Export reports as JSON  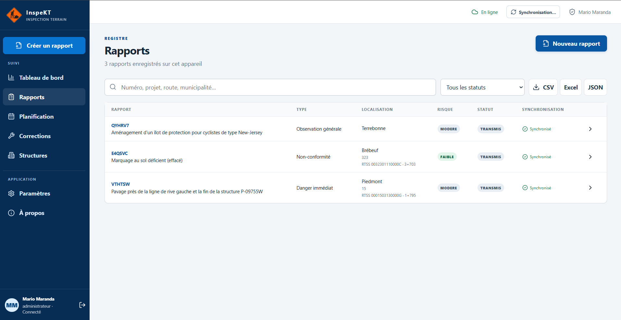pos(595,87)
